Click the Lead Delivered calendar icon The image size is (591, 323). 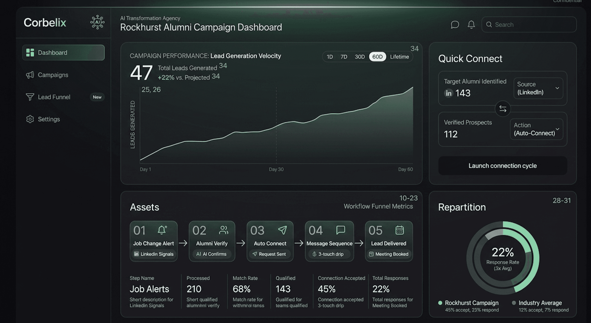pos(399,230)
